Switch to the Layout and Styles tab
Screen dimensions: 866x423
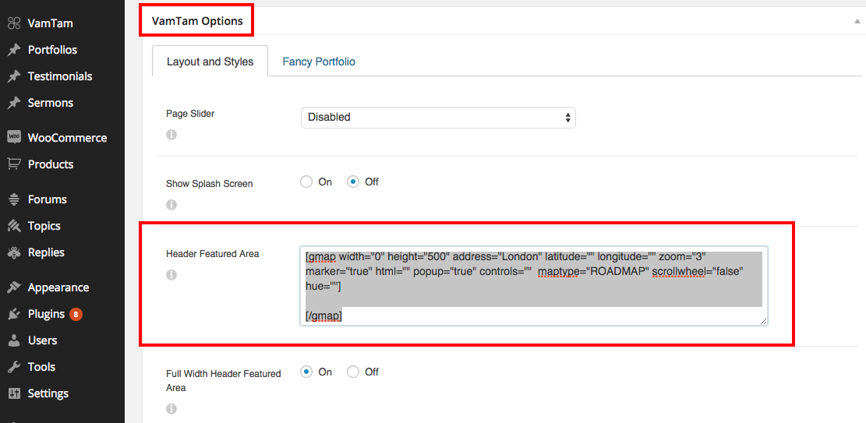coord(210,62)
